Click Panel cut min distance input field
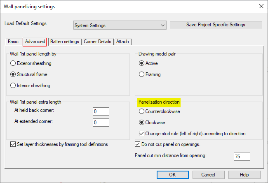268x183 pixels. [242, 156]
